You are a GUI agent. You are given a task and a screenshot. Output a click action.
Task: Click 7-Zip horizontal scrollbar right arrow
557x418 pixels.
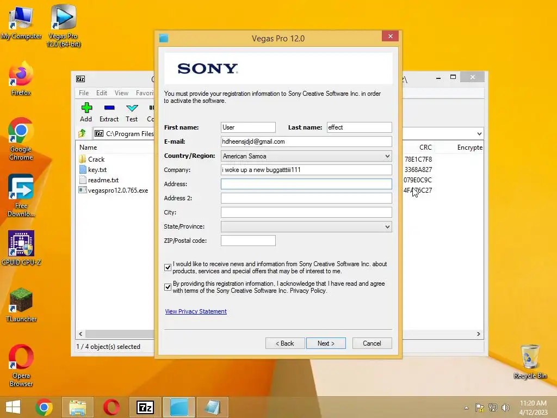pyautogui.click(x=479, y=334)
